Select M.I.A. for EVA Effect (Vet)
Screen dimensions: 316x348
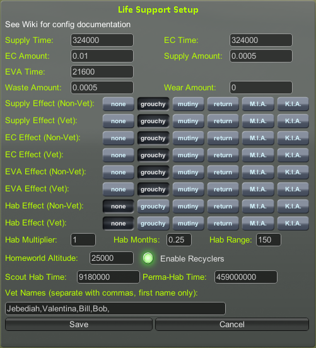point(258,189)
